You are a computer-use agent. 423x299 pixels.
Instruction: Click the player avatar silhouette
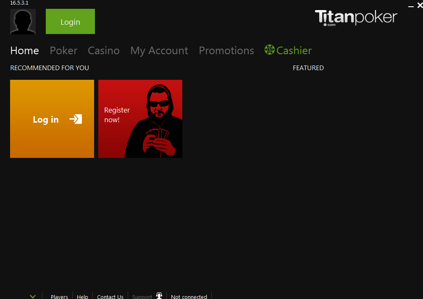click(x=23, y=21)
